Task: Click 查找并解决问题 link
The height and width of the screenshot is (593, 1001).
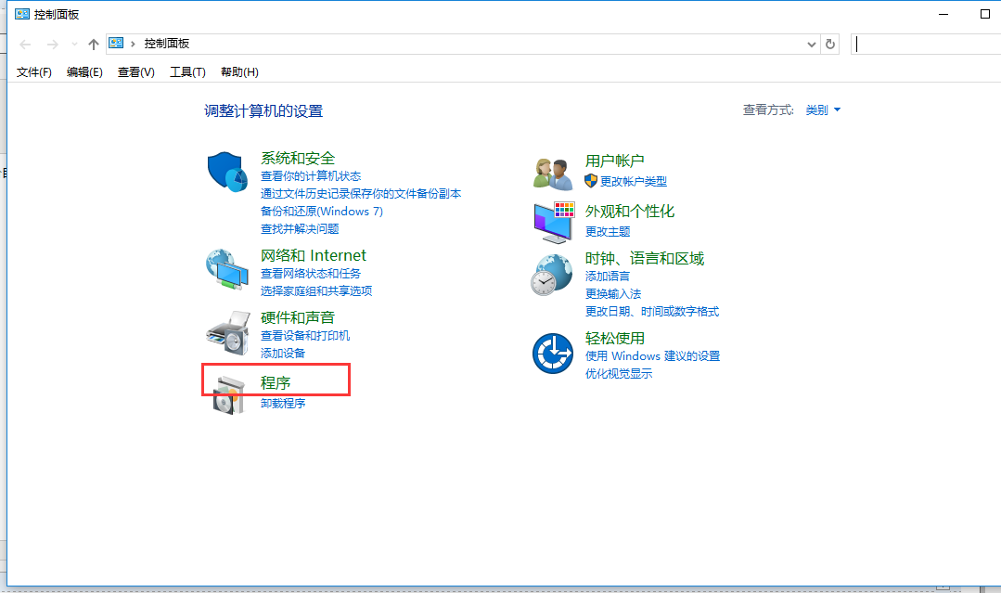Action: 300,228
